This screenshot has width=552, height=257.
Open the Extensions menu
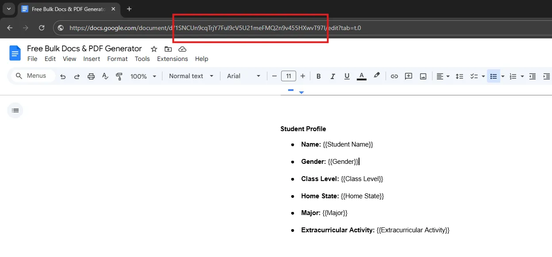172,59
